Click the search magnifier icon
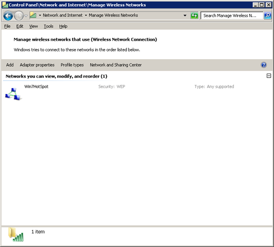The width and height of the screenshot is (274, 247). coord(267,15)
